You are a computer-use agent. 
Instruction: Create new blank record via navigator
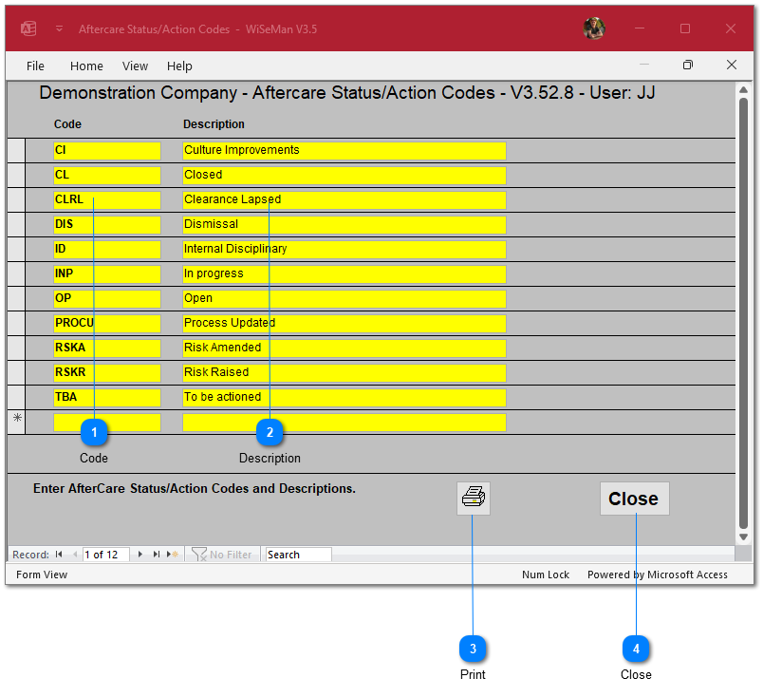(173, 555)
